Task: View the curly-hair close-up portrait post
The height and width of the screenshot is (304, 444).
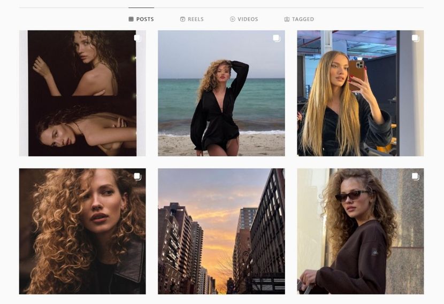Action: (82, 231)
